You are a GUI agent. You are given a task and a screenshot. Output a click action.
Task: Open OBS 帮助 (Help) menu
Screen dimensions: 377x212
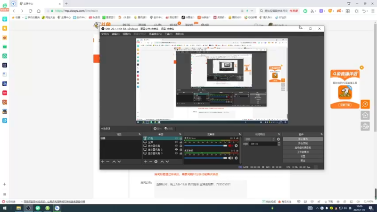pyautogui.click(x=180, y=34)
